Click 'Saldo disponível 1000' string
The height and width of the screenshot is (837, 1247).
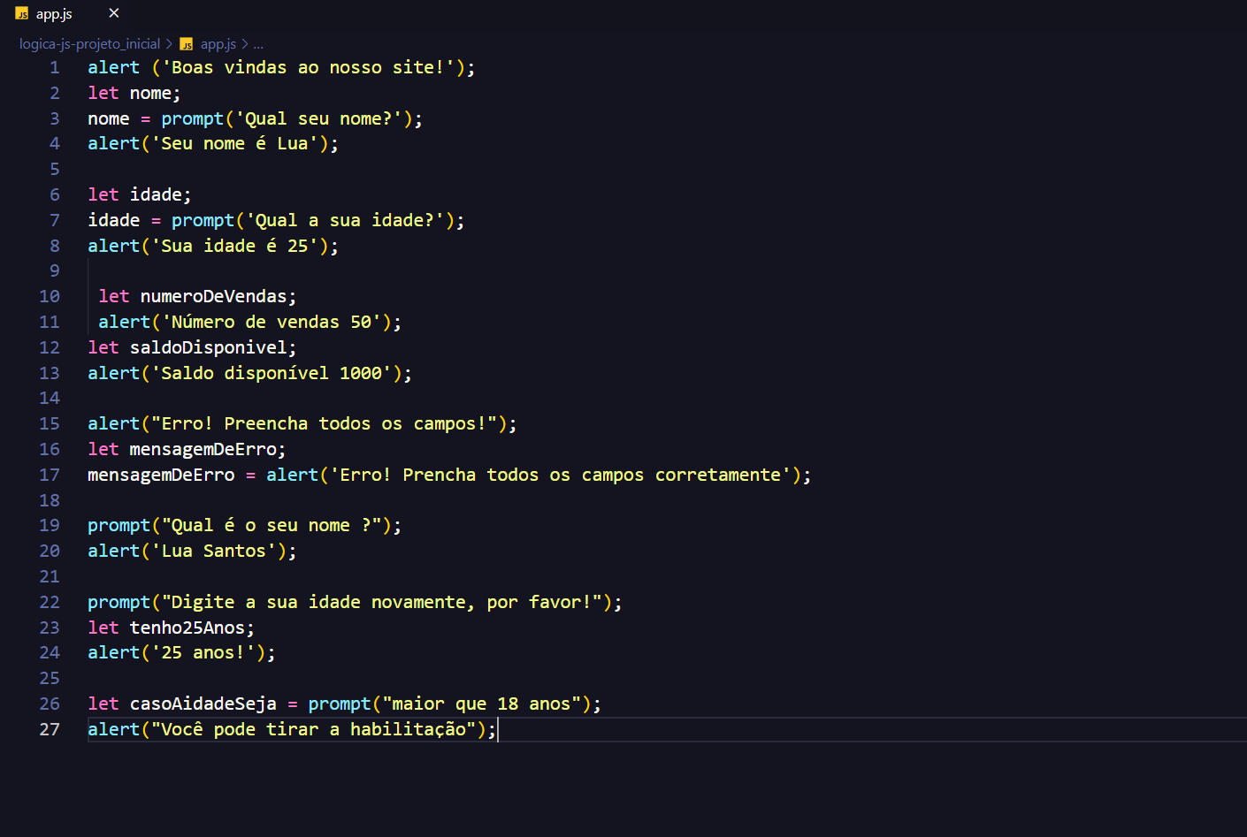(x=272, y=373)
